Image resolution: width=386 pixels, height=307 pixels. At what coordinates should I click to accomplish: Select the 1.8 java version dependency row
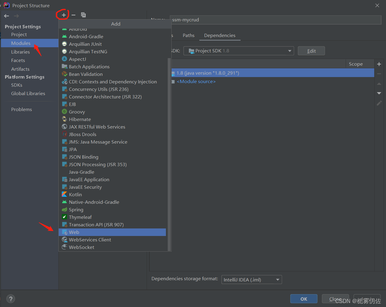[273, 73]
